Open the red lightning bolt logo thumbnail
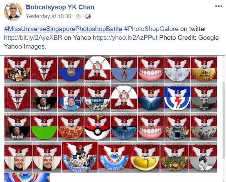This screenshot has width=226, height=182. (177, 98)
